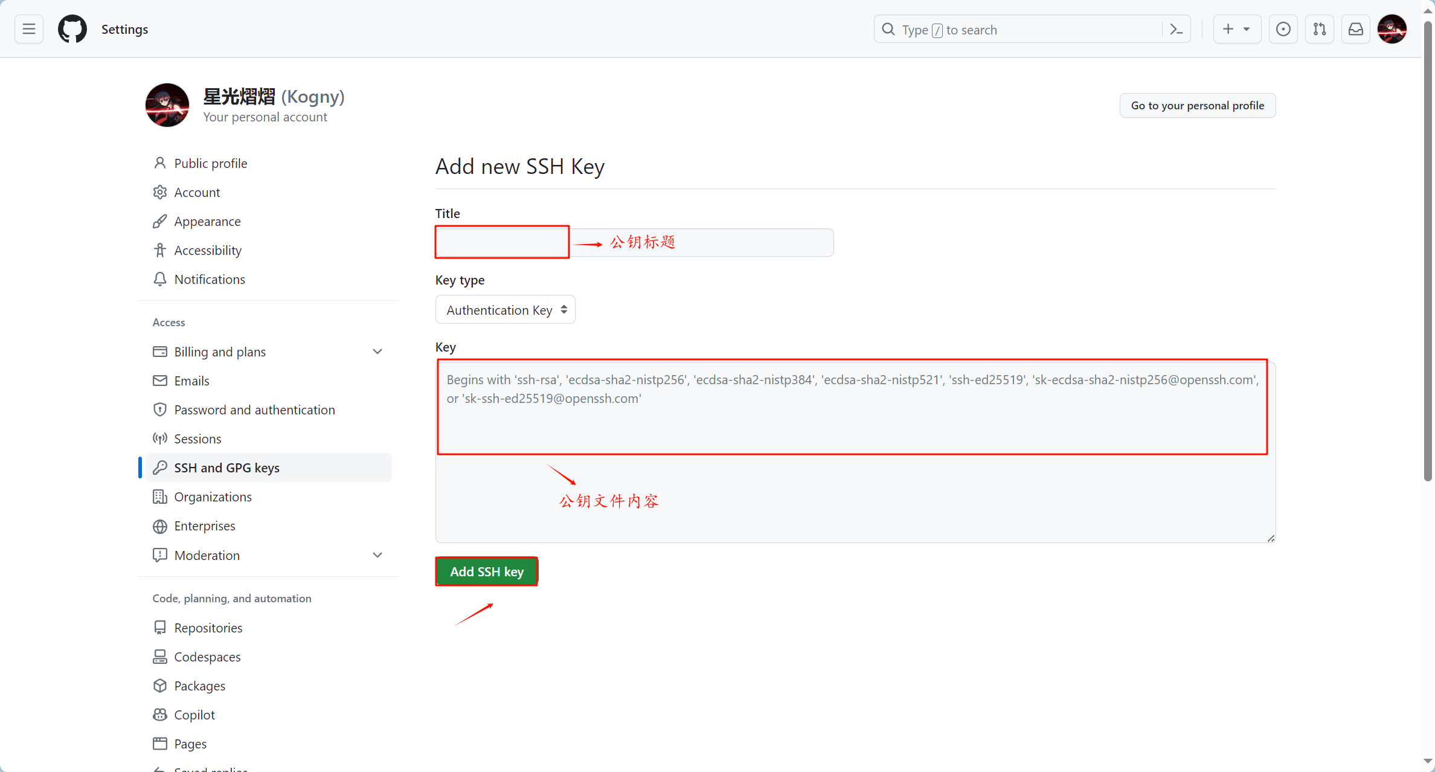Click the Public profile menu item
1435x772 pixels.
[x=211, y=162]
